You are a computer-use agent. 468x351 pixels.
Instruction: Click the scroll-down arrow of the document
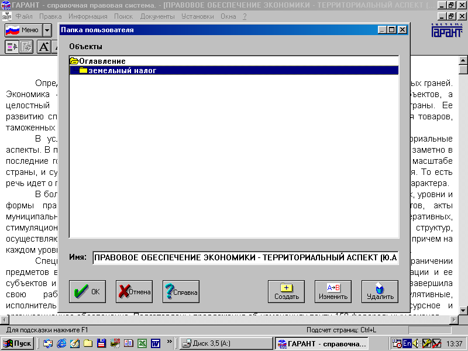click(x=463, y=311)
